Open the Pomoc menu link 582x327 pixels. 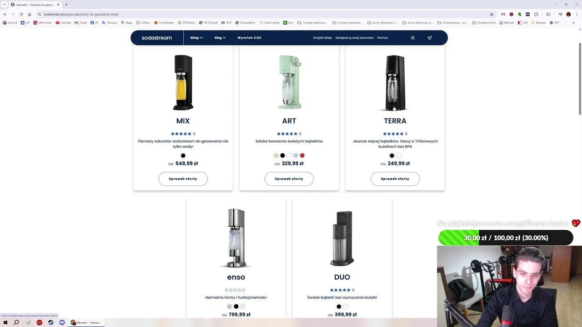click(382, 38)
